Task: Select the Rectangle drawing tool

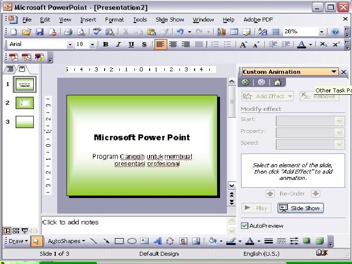Action: point(119,241)
